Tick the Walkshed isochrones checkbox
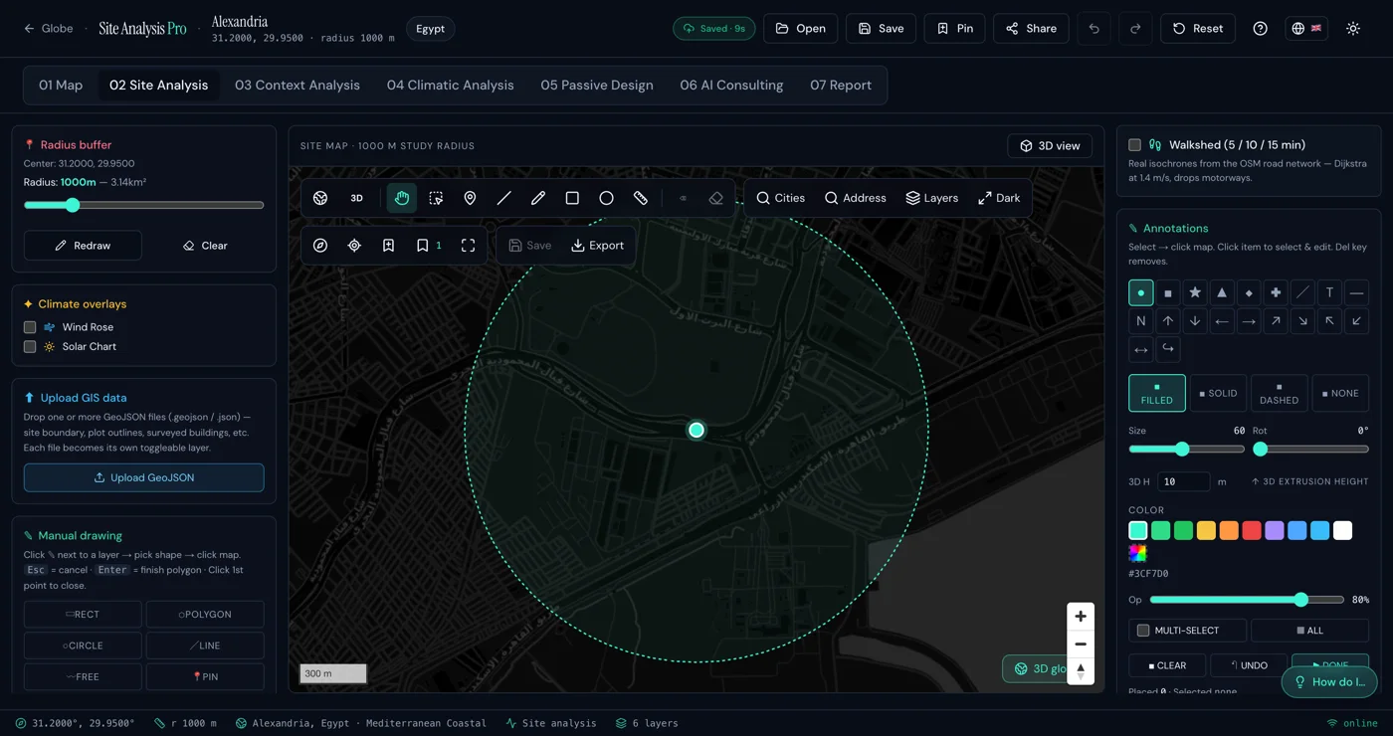Image resolution: width=1393 pixels, height=736 pixels. coord(1134,145)
